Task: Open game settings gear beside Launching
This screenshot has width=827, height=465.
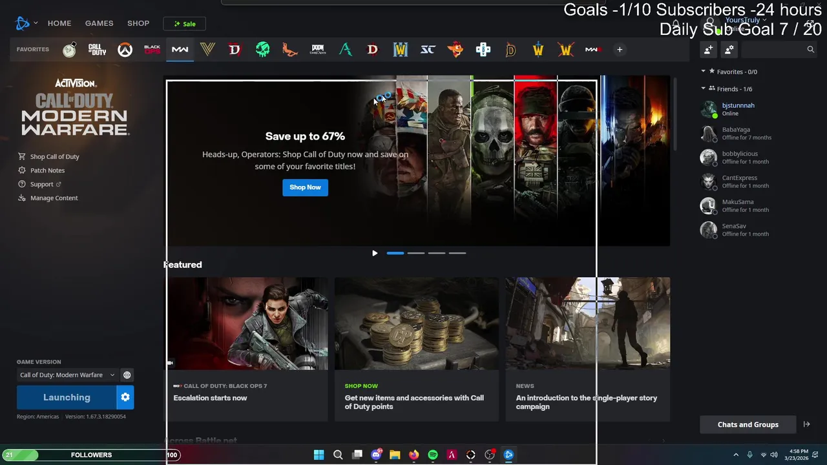Action: tap(125, 398)
